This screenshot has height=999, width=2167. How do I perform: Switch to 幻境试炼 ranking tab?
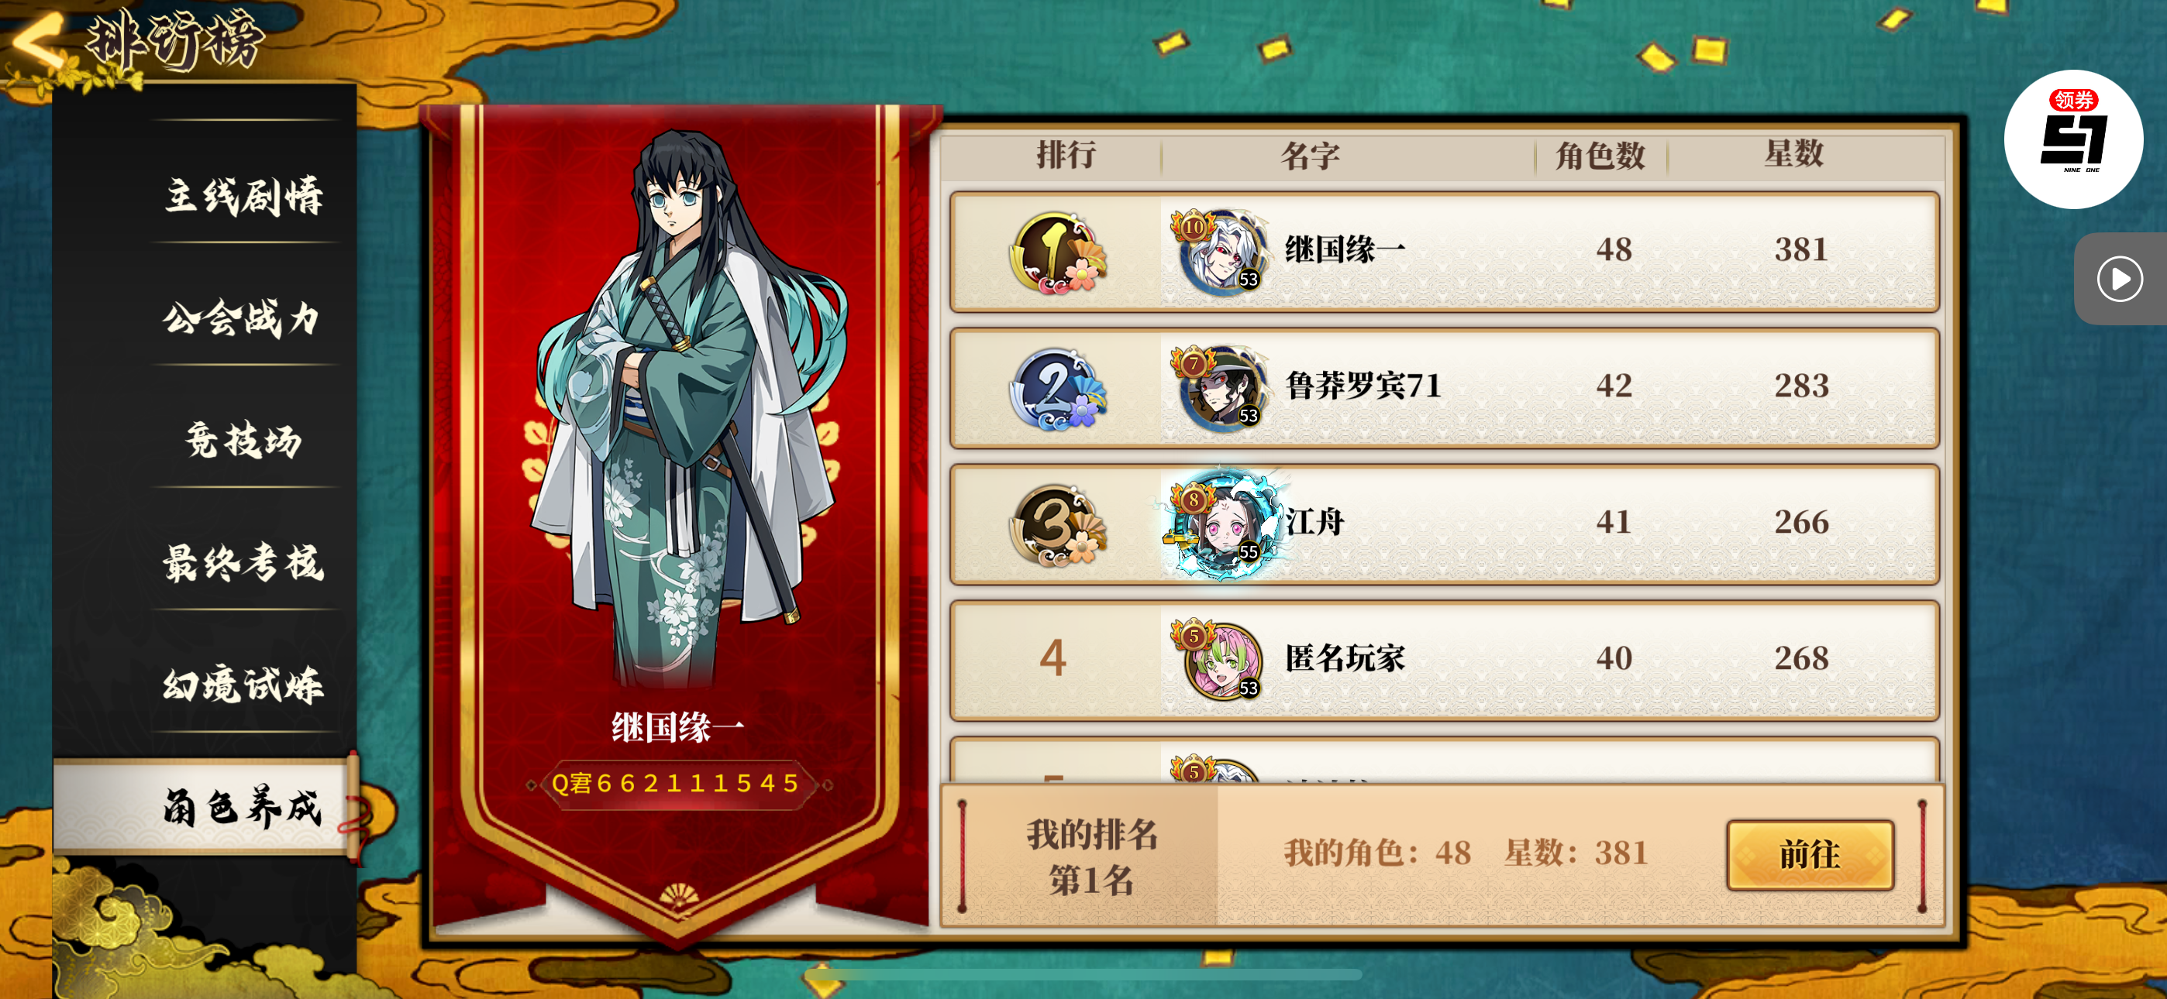(x=244, y=685)
